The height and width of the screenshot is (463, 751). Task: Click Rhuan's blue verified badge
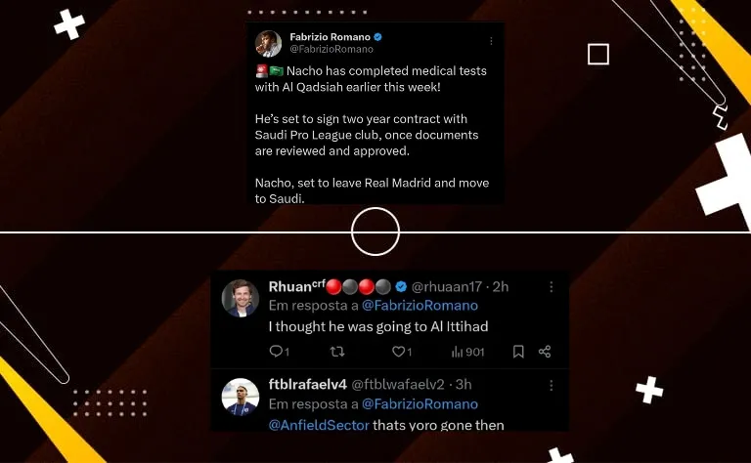[x=401, y=286]
